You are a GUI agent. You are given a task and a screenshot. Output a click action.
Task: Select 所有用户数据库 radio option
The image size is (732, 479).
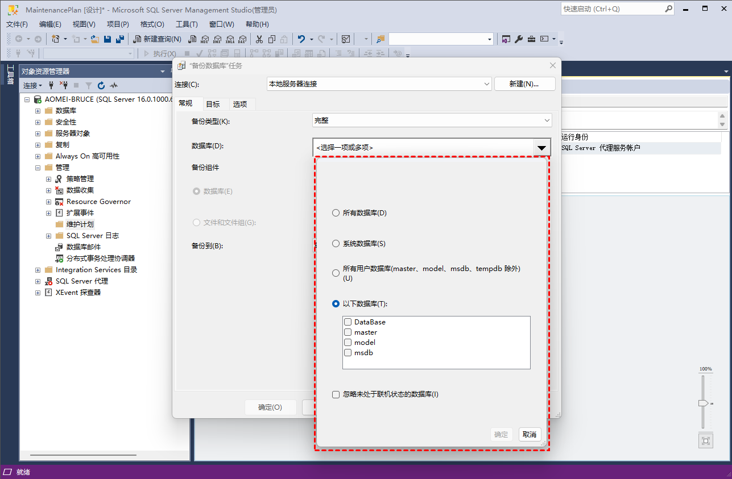pos(336,273)
